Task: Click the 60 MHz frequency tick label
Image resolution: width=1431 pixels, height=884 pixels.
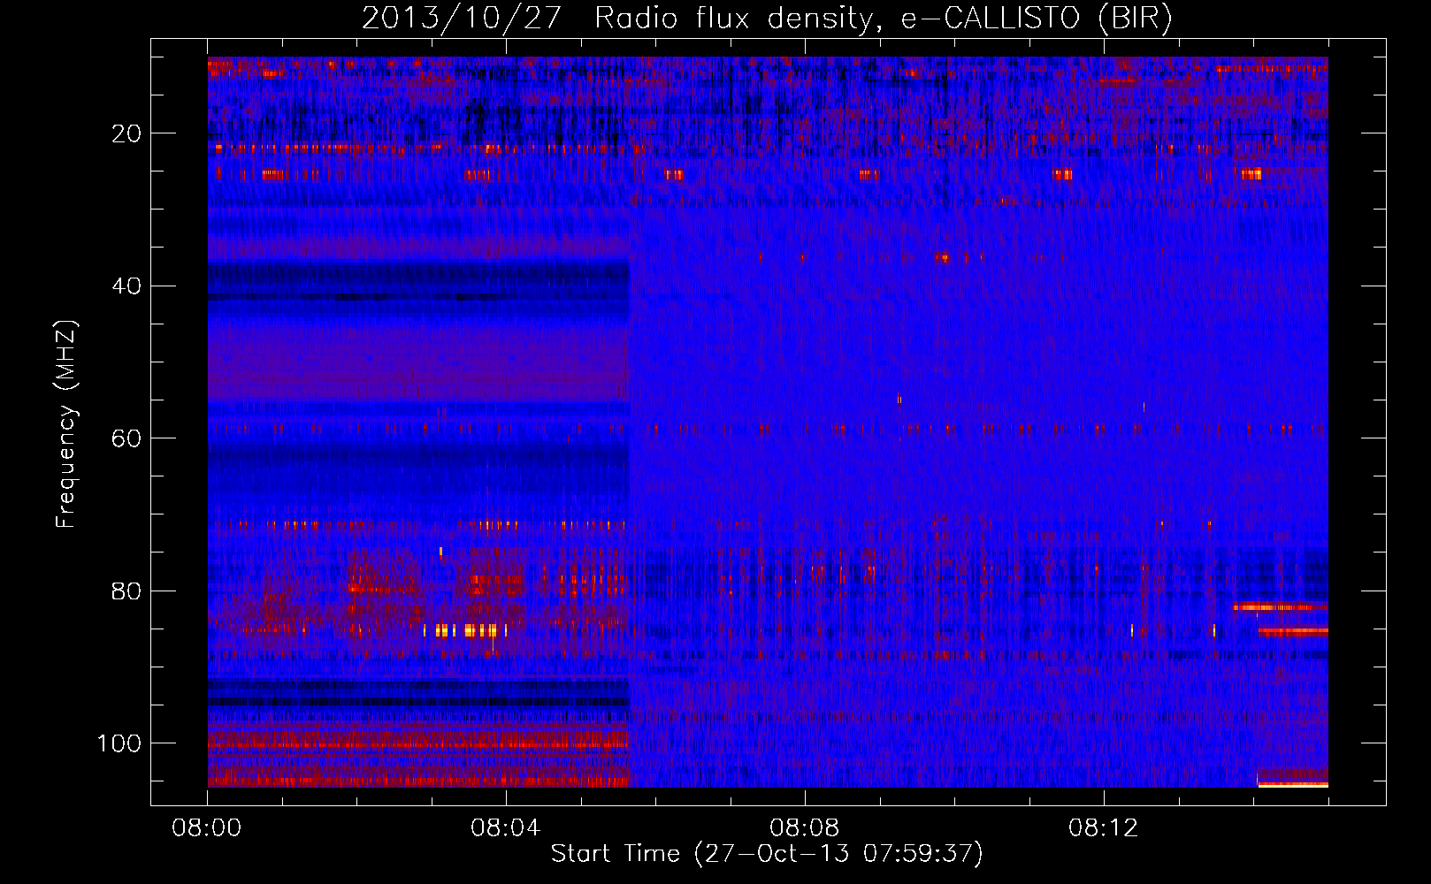Action: (x=126, y=438)
